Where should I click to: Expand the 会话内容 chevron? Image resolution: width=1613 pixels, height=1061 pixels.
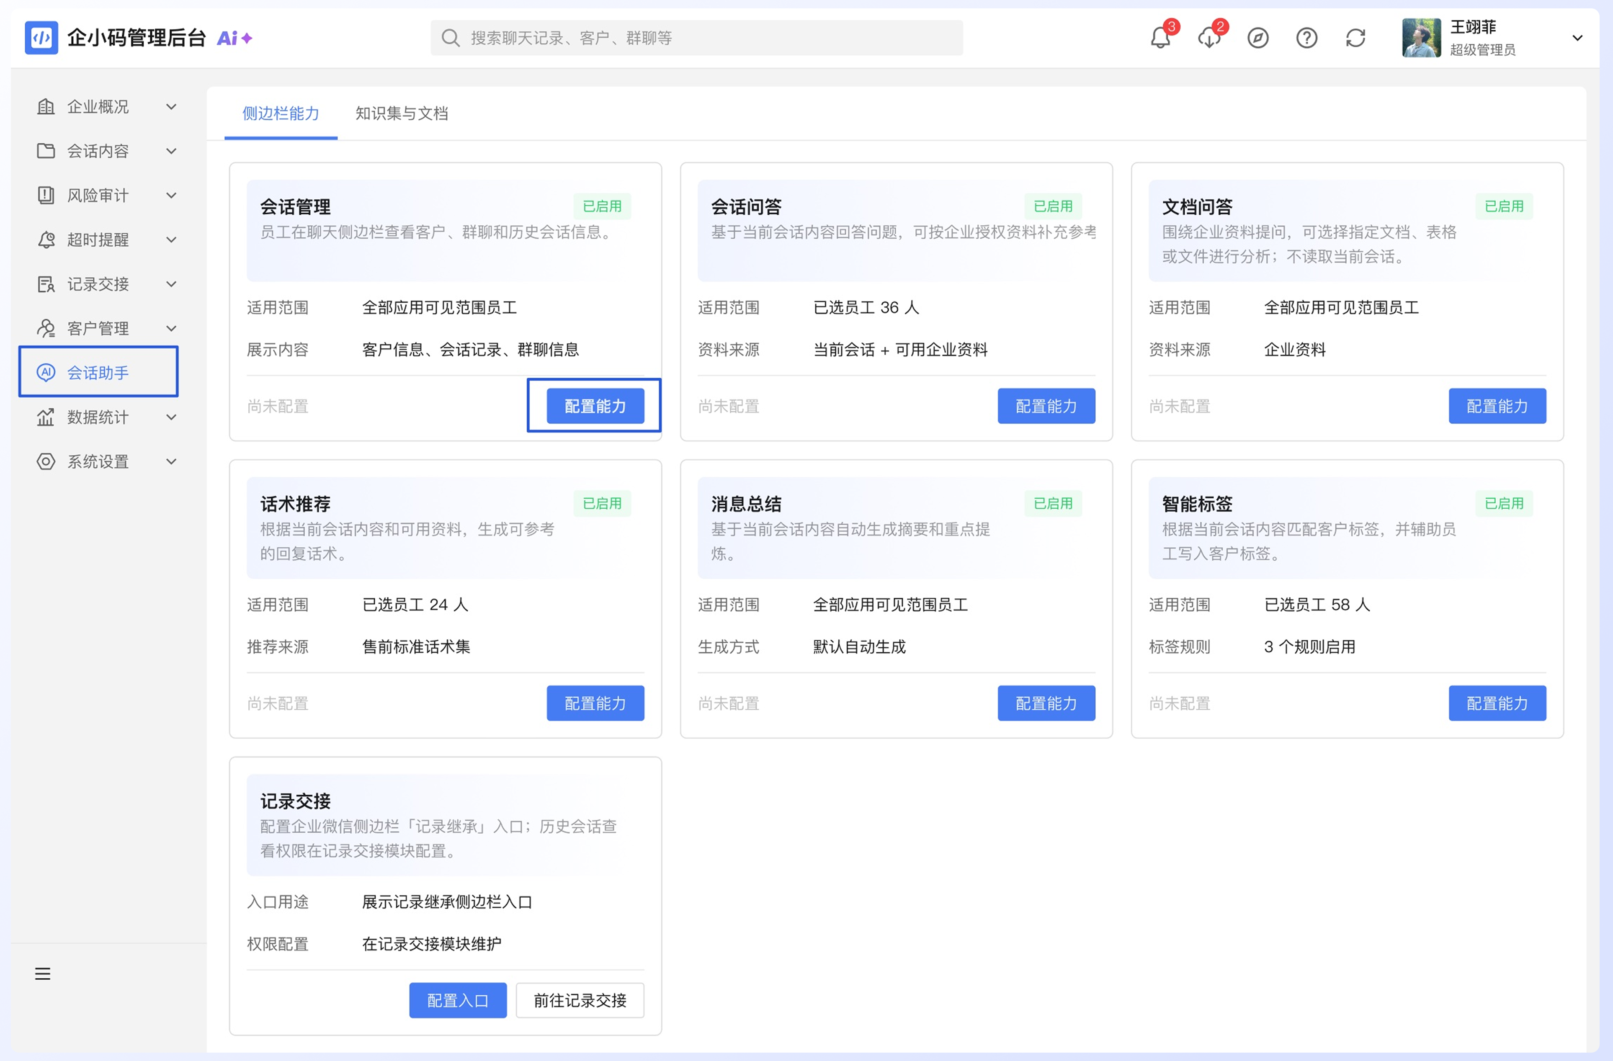point(171,150)
